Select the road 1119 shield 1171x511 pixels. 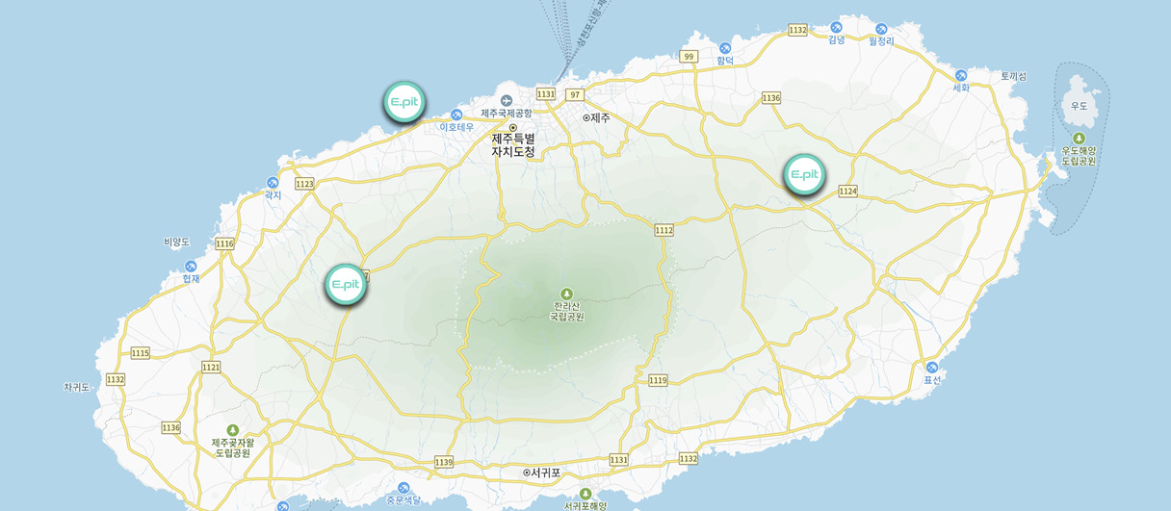click(x=658, y=381)
